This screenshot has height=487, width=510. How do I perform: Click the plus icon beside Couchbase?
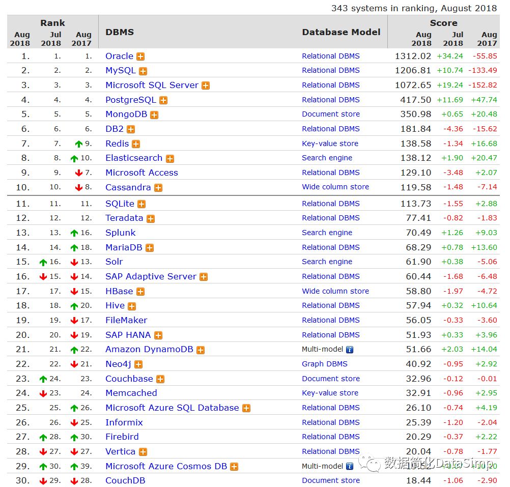coord(160,379)
